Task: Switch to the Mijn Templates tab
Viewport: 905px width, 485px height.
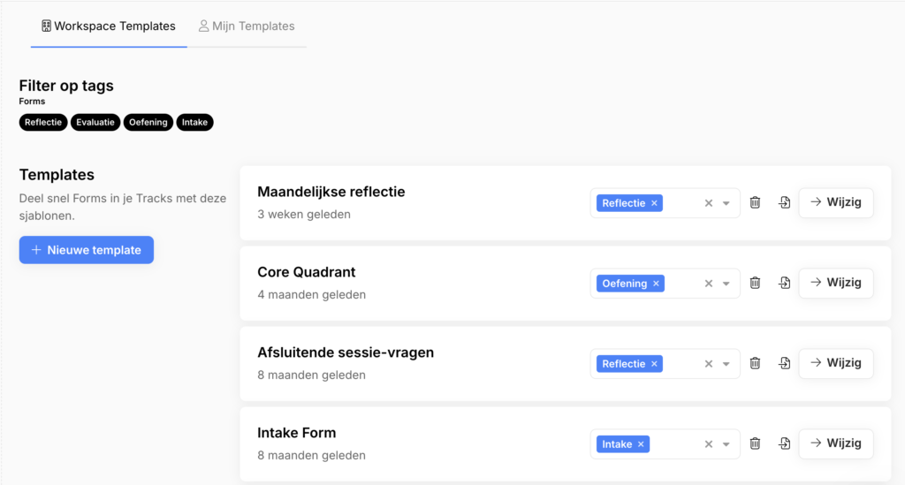Action: (x=247, y=26)
